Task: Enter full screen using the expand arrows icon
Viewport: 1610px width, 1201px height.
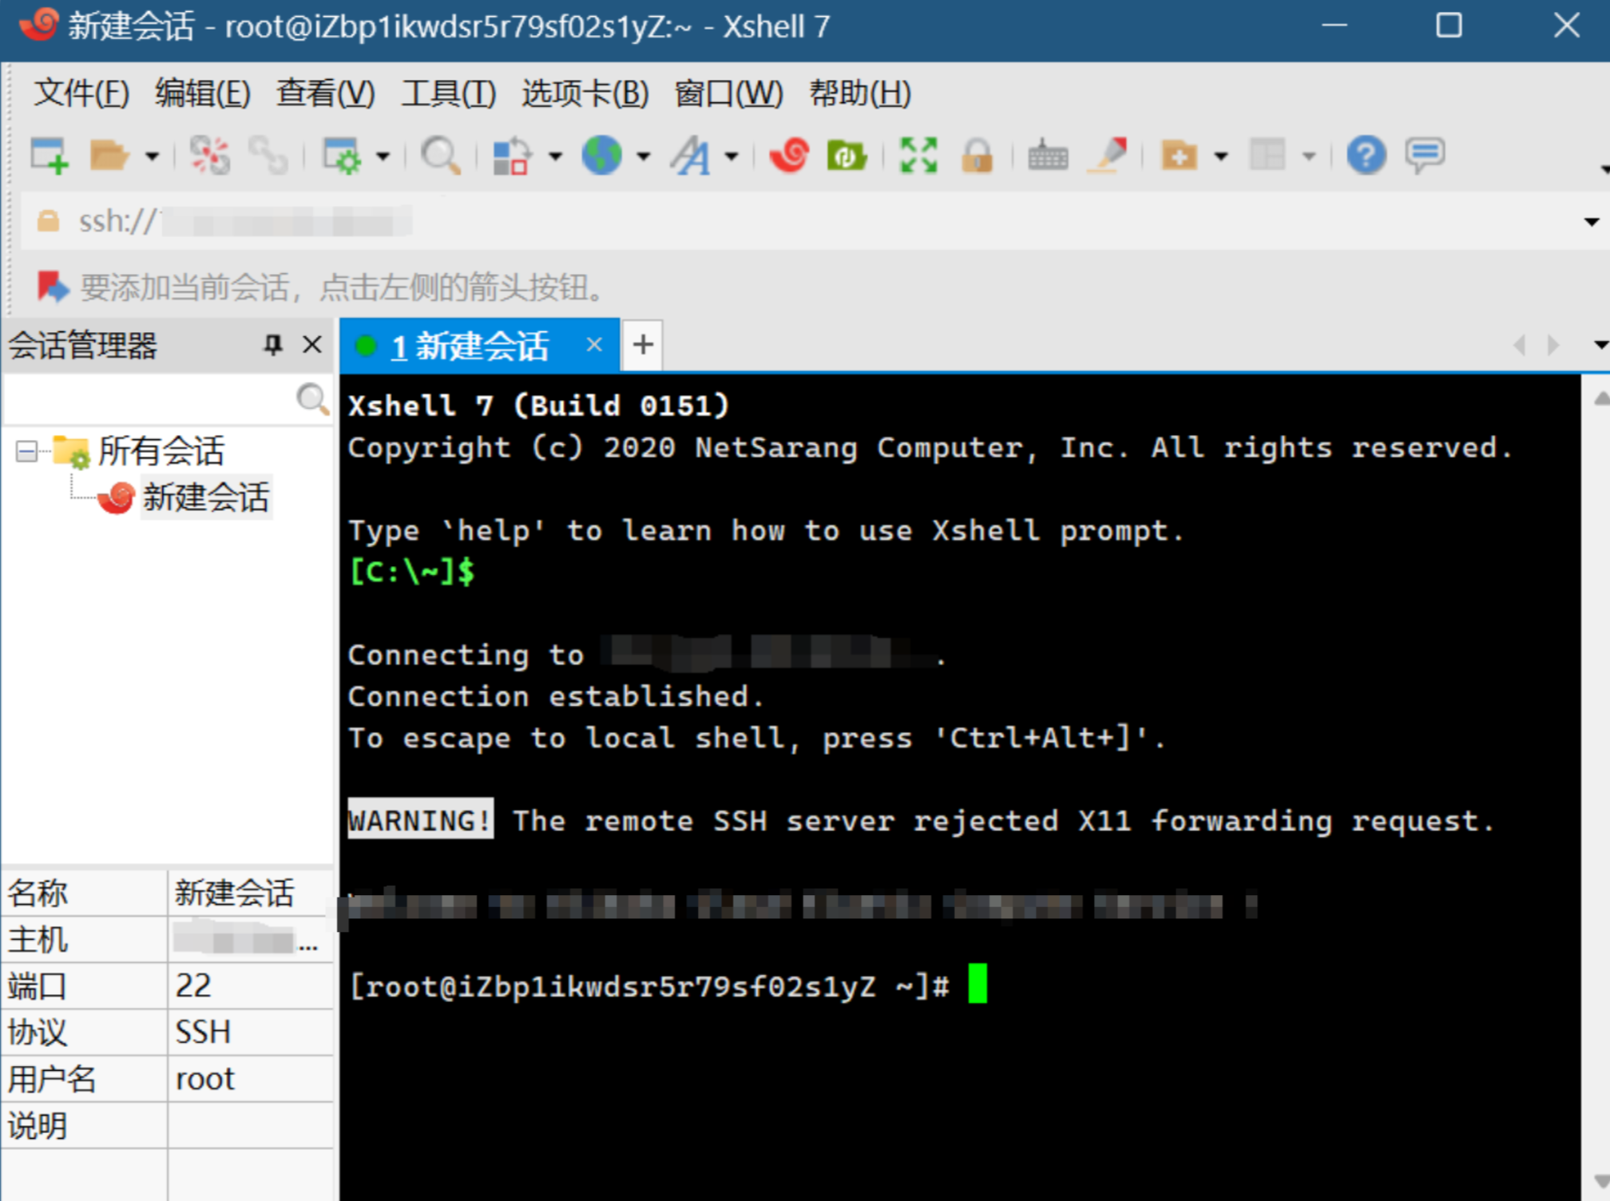Action: coord(918,156)
